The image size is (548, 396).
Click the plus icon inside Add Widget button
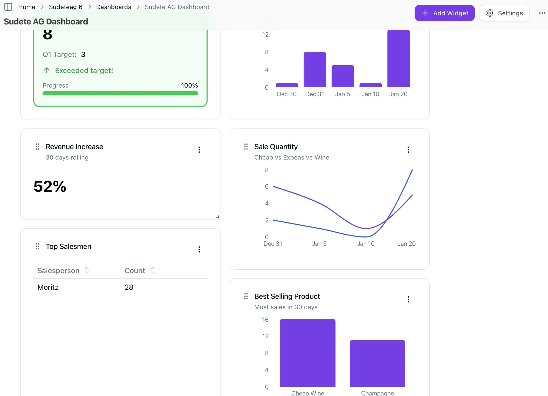coord(425,13)
